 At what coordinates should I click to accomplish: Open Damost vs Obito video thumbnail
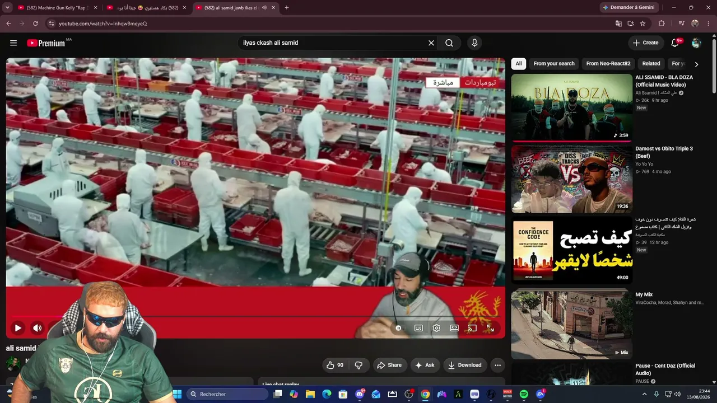point(571,179)
